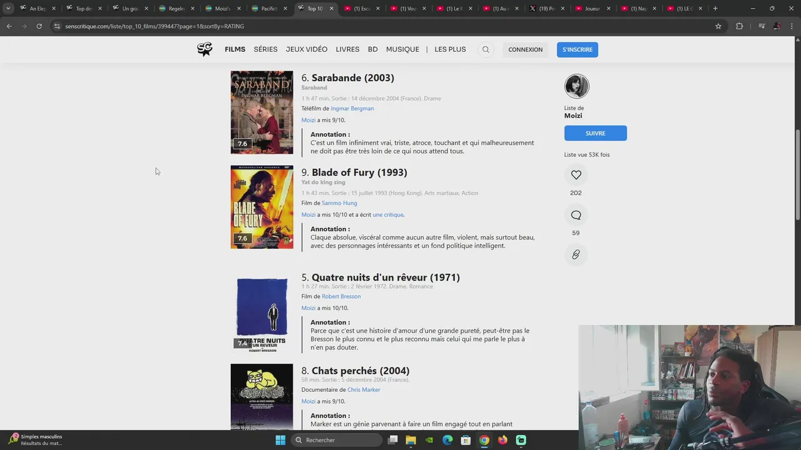
Task: Open a new browser tab with plus icon
Action: (x=715, y=8)
